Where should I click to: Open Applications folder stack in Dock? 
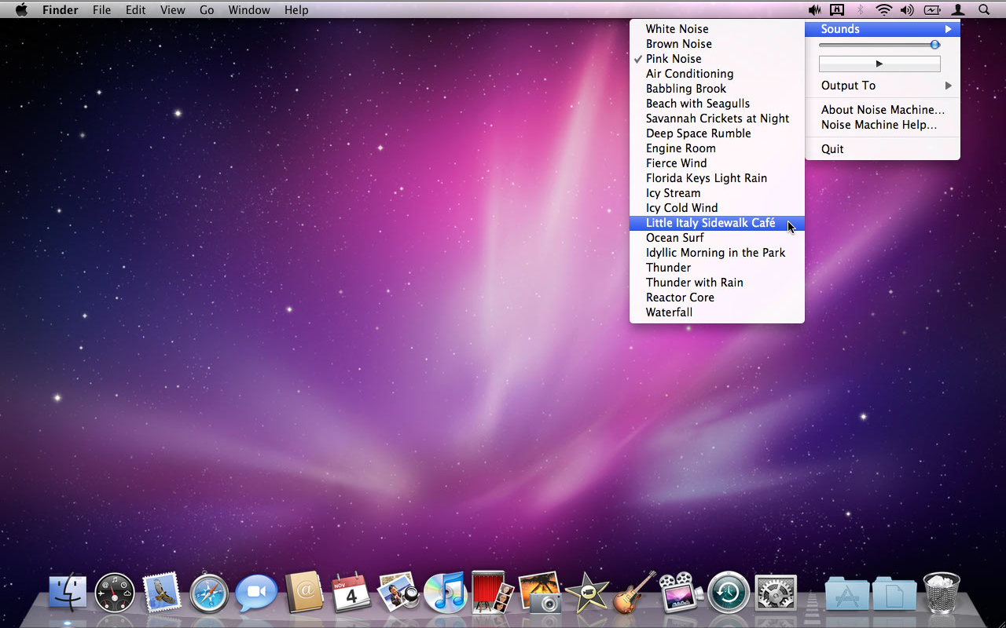pyautogui.click(x=847, y=593)
